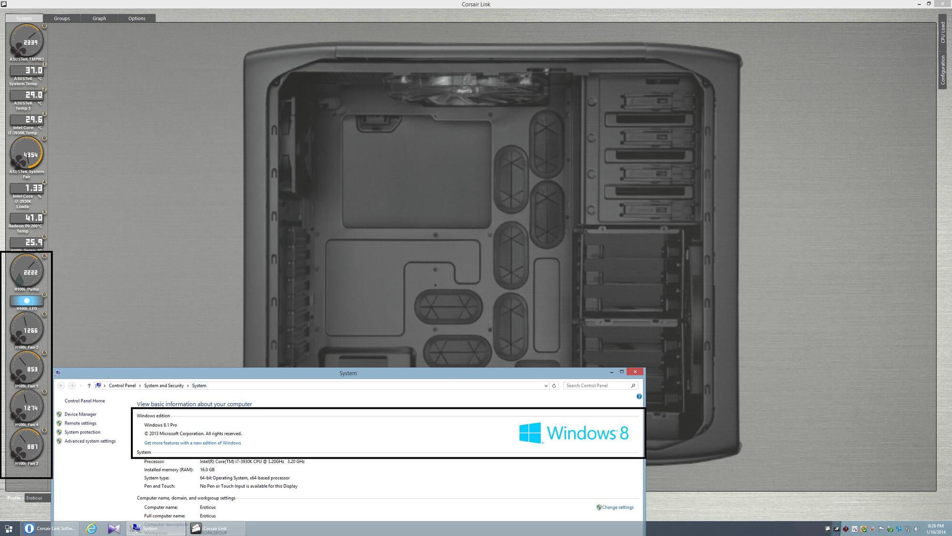Open the address bar history dropdown

[546, 385]
